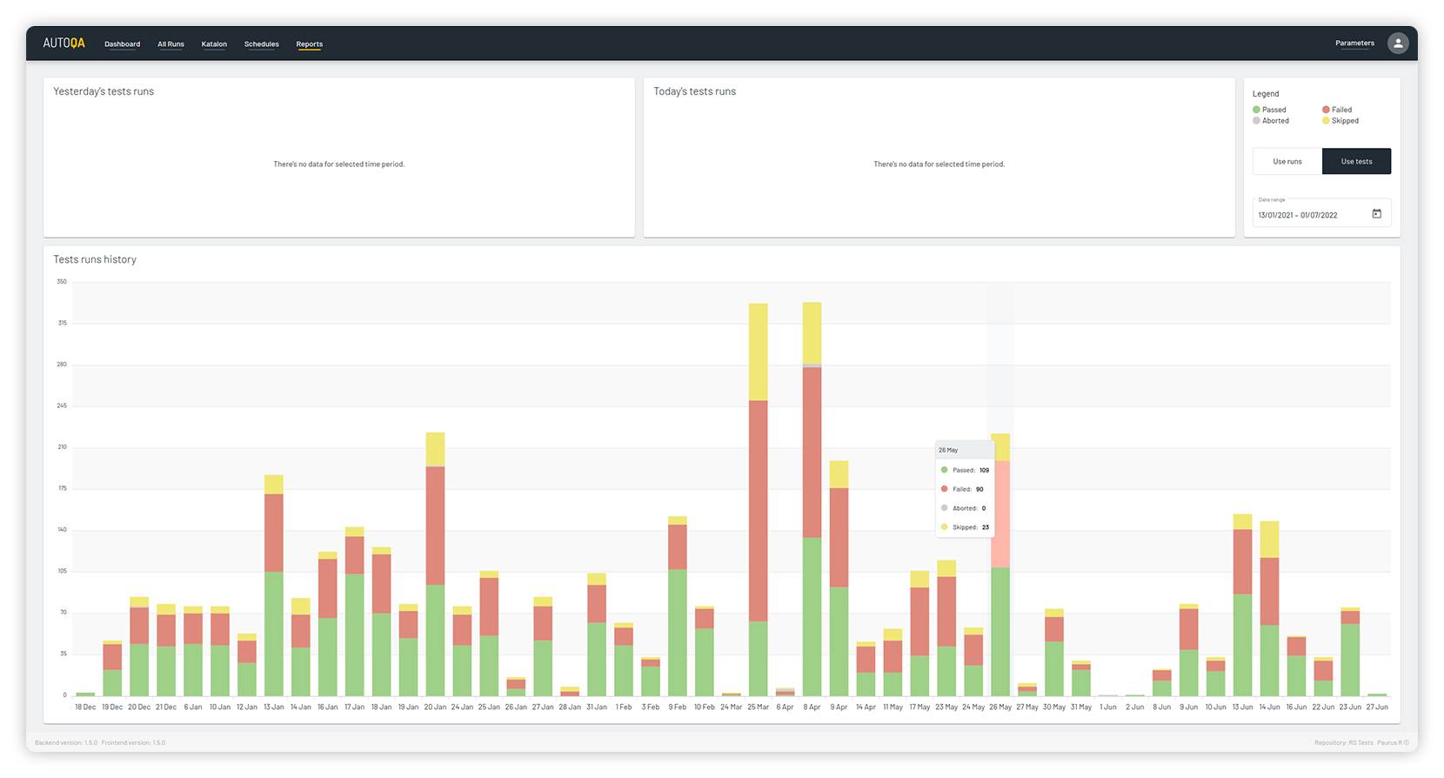This screenshot has height=778, width=1444.
Task: Open the Dashboard tab
Action: tap(122, 44)
